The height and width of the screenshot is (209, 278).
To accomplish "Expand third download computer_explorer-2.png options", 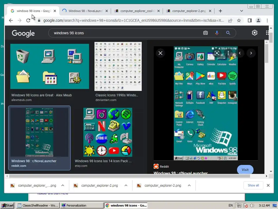I will point(189,185).
